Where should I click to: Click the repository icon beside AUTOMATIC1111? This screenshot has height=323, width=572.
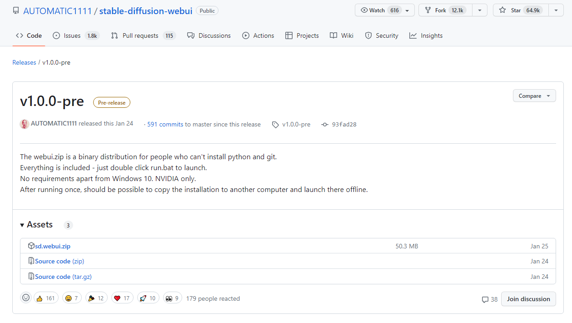click(x=16, y=10)
